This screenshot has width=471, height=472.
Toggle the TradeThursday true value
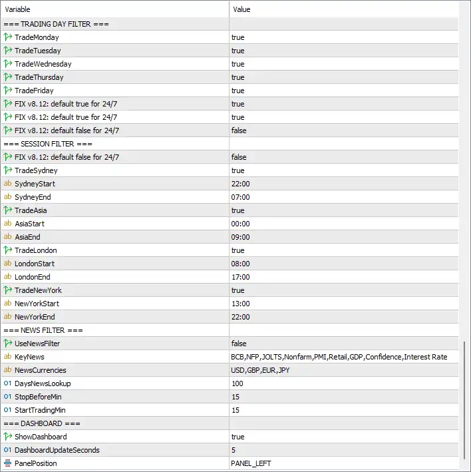344,77
